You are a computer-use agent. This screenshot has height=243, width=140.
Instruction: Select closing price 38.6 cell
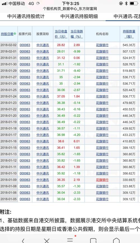click(61, 141)
